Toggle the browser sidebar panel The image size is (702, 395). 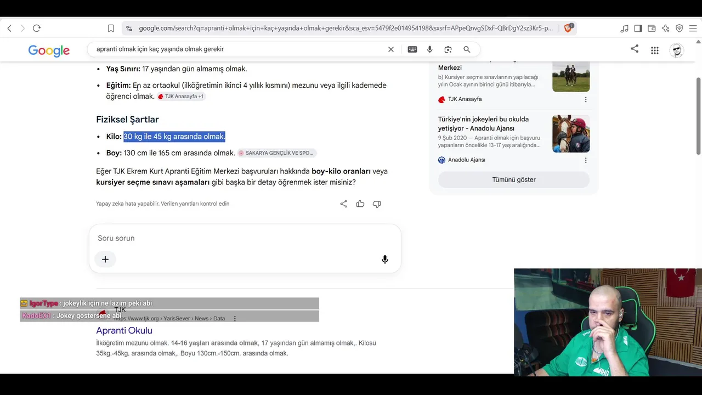pyautogui.click(x=638, y=28)
